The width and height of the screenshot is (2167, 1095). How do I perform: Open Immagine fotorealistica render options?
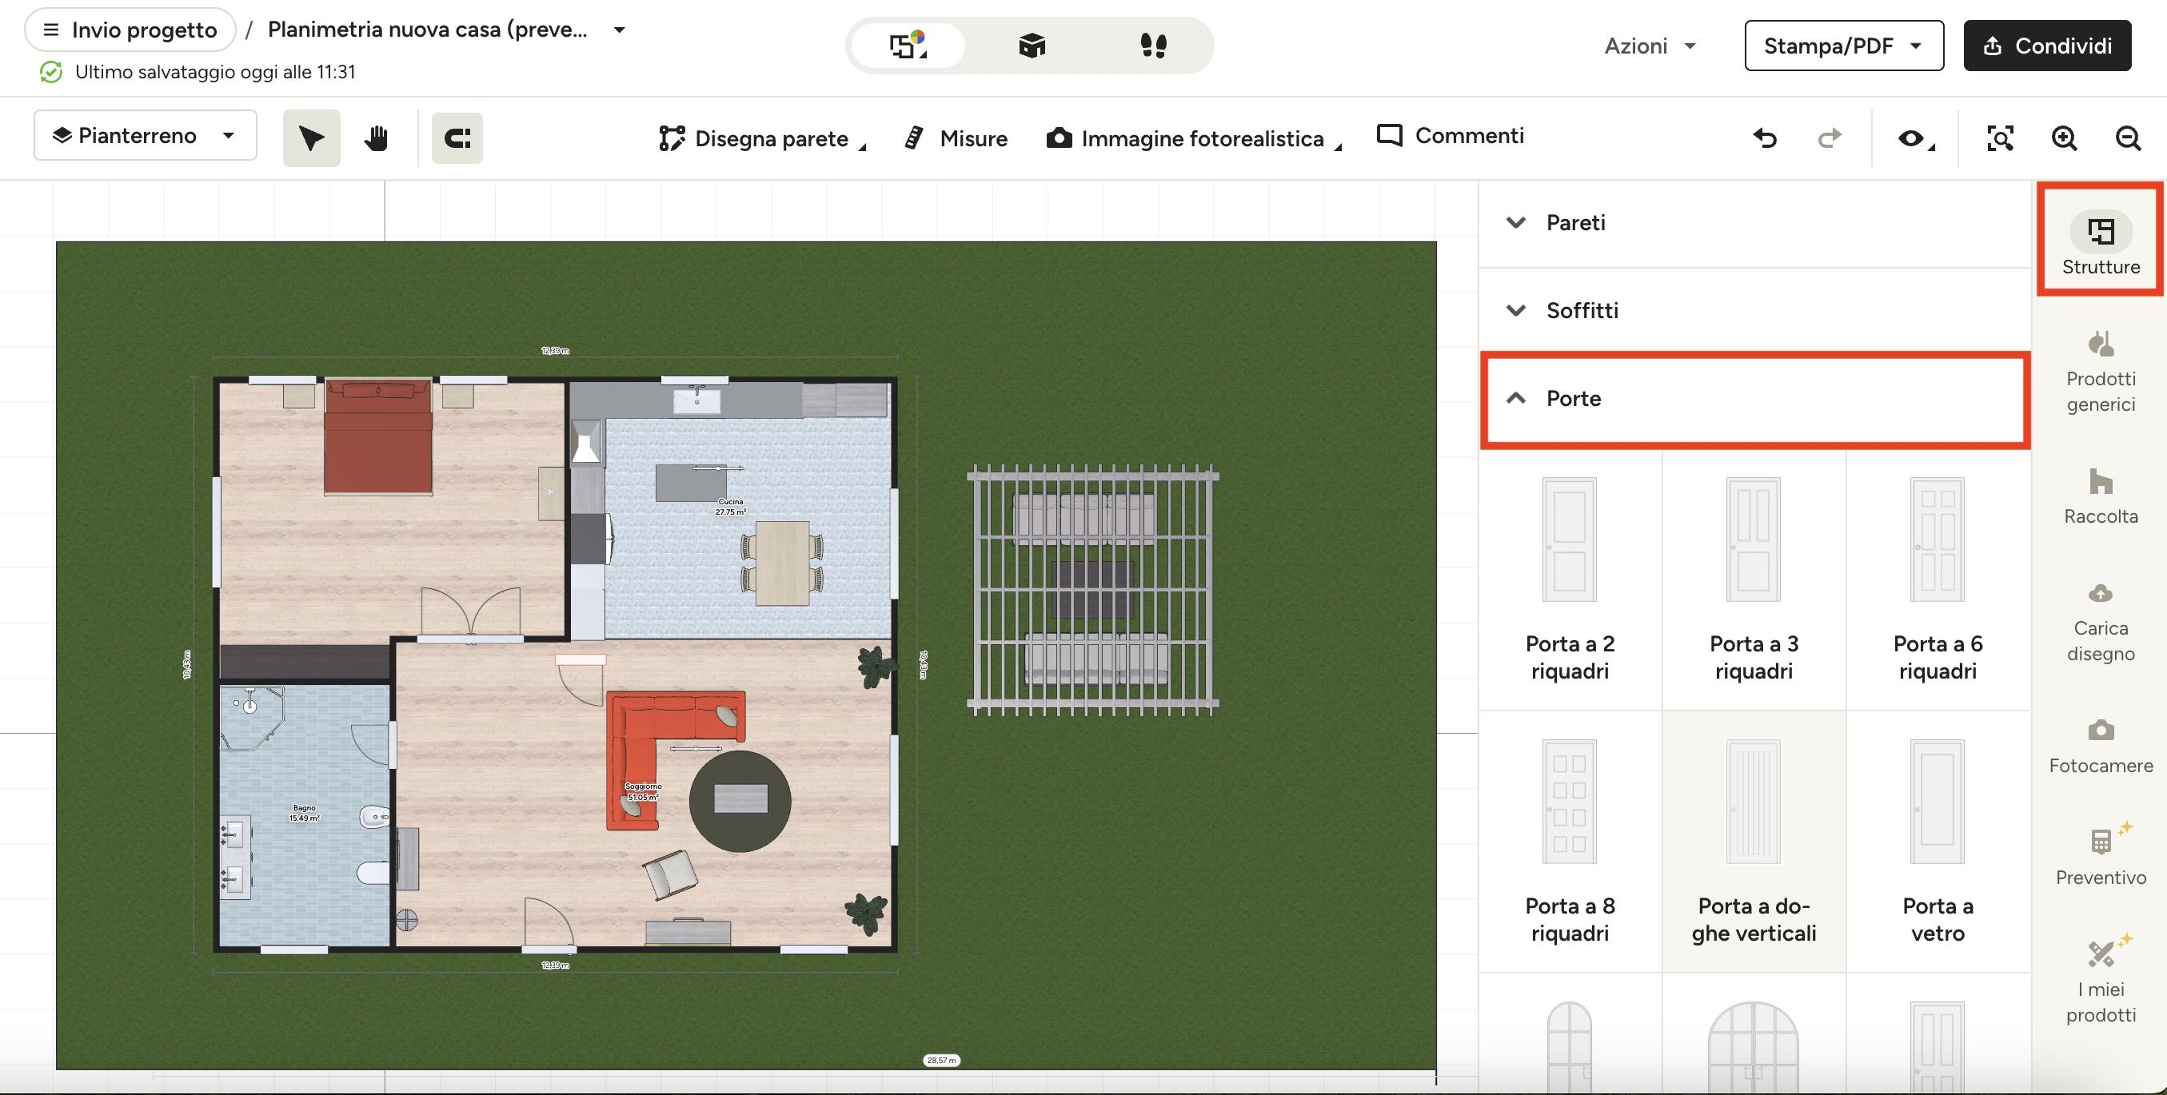coord(1194,138)
